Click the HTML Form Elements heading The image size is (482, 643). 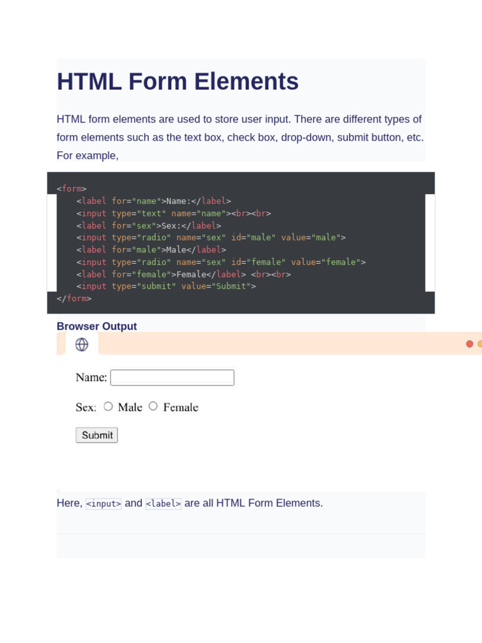point(178,81)
